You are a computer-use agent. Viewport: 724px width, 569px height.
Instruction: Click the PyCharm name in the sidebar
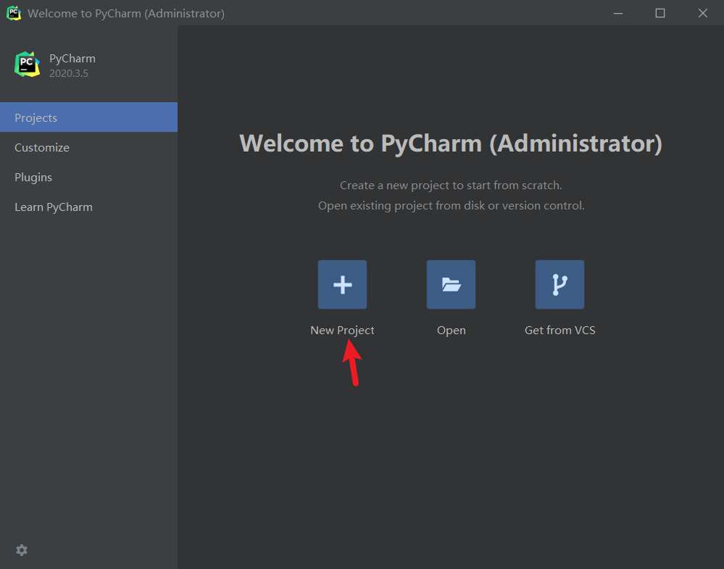point(72,59)
